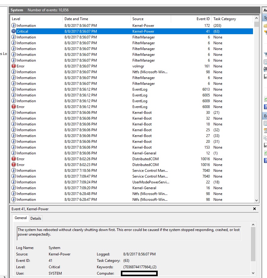Click the event list vertical scrollbar thumb
Screen dimensions: 267x278
[256, 24]
